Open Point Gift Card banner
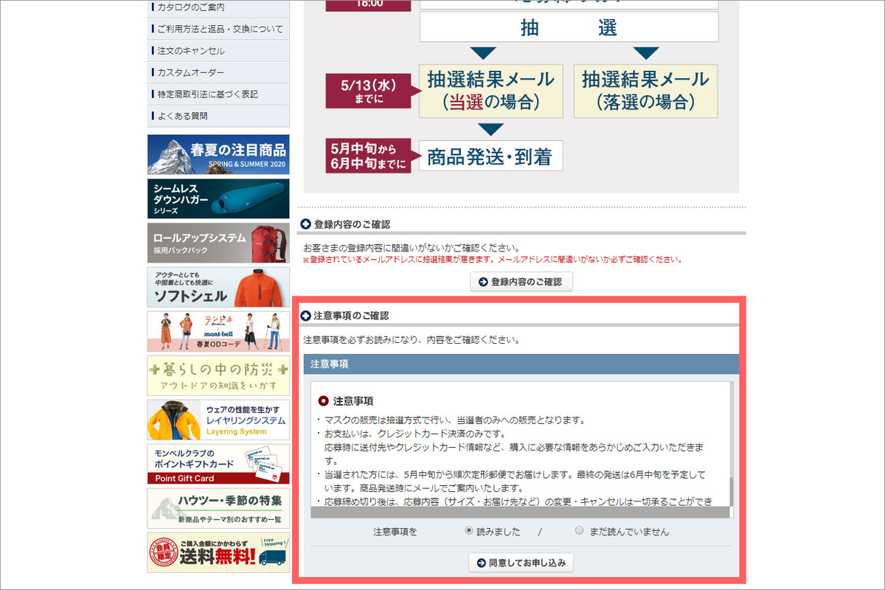The height and width of the screenshot is (590, 885). (x=218, y=464)
